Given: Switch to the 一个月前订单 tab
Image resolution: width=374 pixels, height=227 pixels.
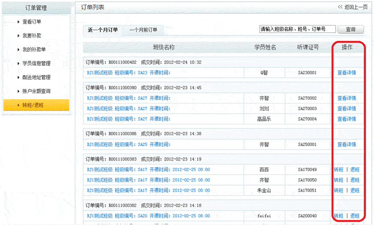Looking at the screenshot, I should point(143,30).
